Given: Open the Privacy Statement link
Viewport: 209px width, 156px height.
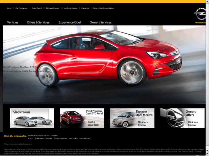Looking at the screenshot, I should (x=60, y=138).
